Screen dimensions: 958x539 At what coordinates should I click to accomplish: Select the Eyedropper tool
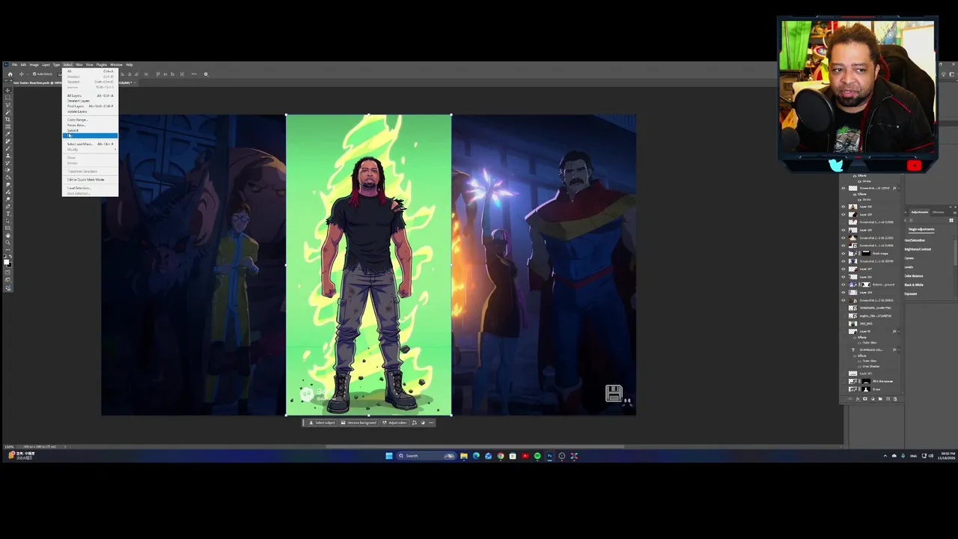(x=7, y=133)
